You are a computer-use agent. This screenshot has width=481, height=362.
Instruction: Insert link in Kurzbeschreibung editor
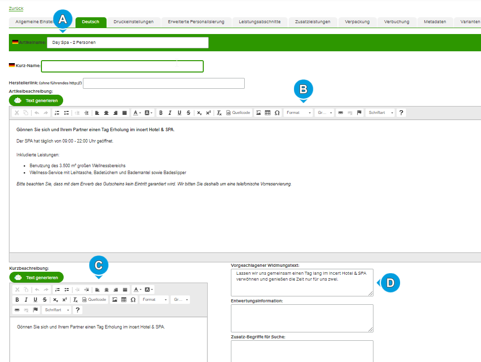coord(17,310)
